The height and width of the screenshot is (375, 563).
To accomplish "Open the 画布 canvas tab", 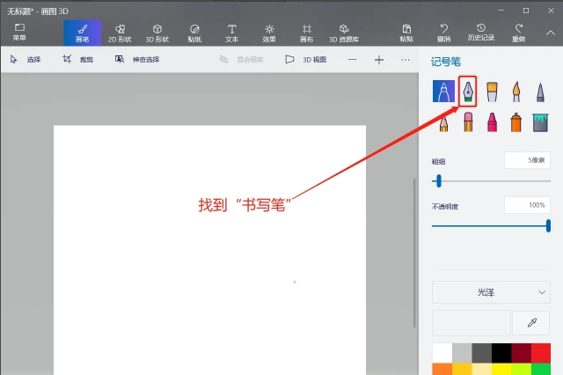I will pyautogui.click(x=306, y=33).
